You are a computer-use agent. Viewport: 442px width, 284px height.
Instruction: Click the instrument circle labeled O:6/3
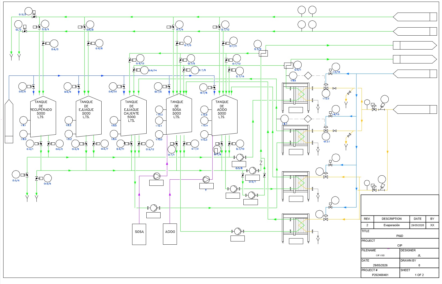pos(54,44)
